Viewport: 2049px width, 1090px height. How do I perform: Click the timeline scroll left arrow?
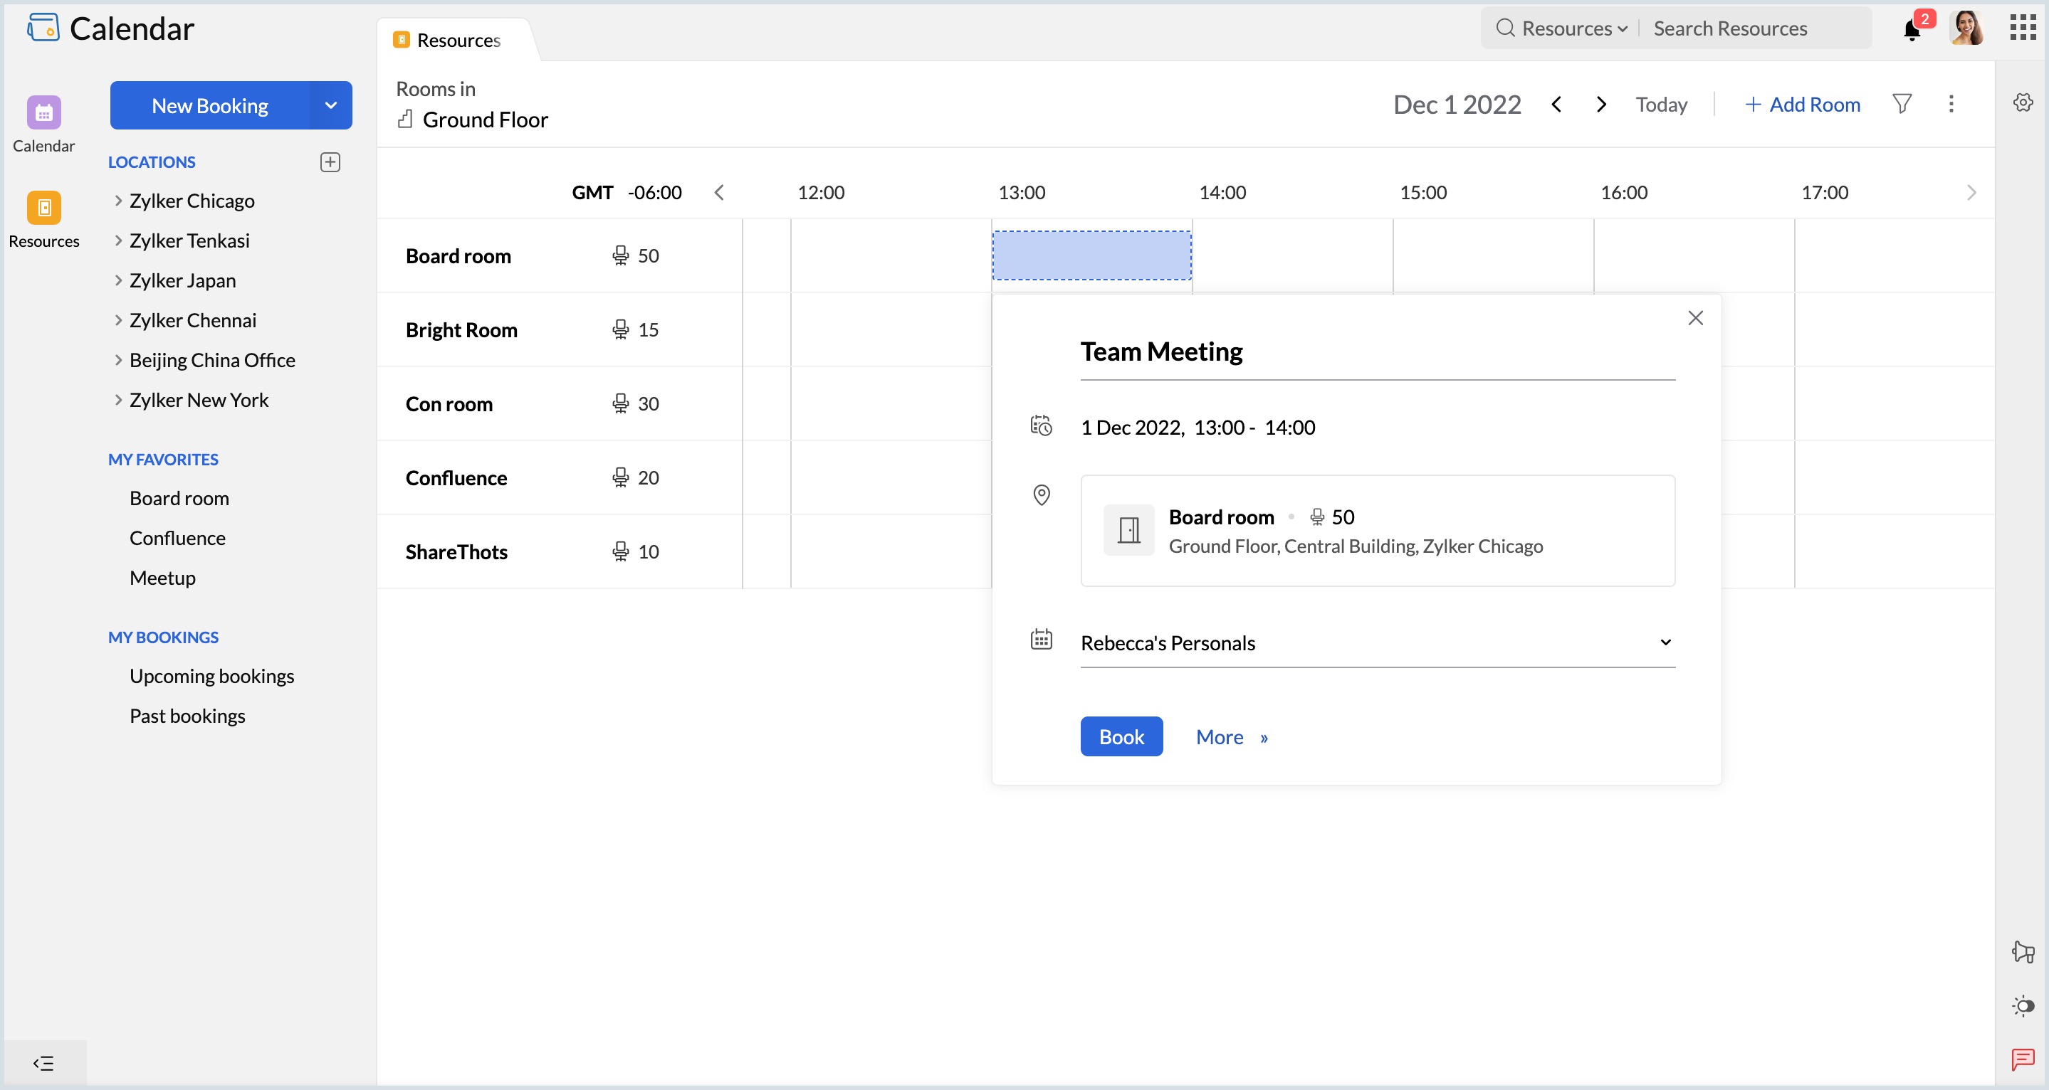(x=718, y=192)
